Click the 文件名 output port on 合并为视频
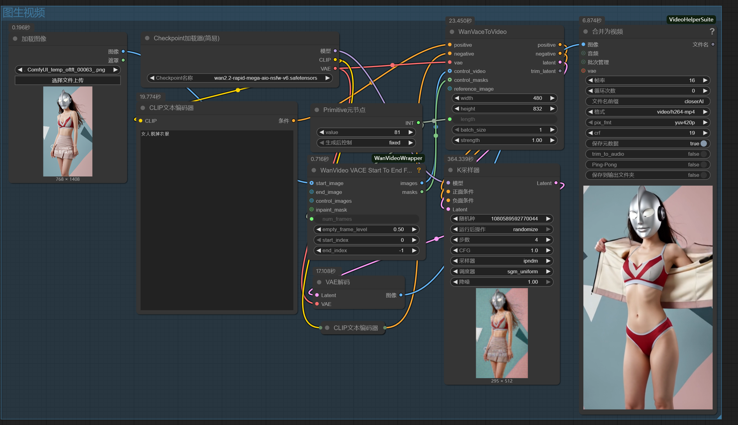 (x=713, y=44)
